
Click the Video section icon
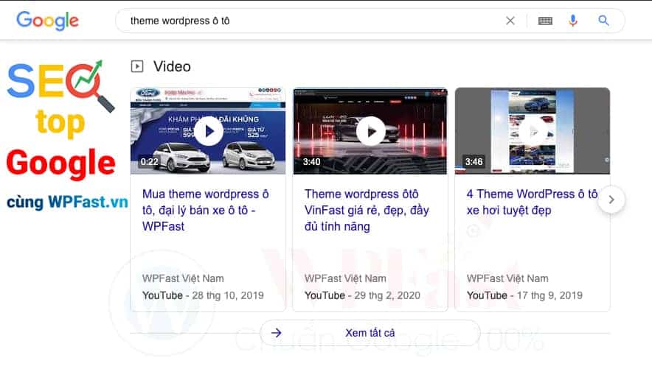pos(137,66)
